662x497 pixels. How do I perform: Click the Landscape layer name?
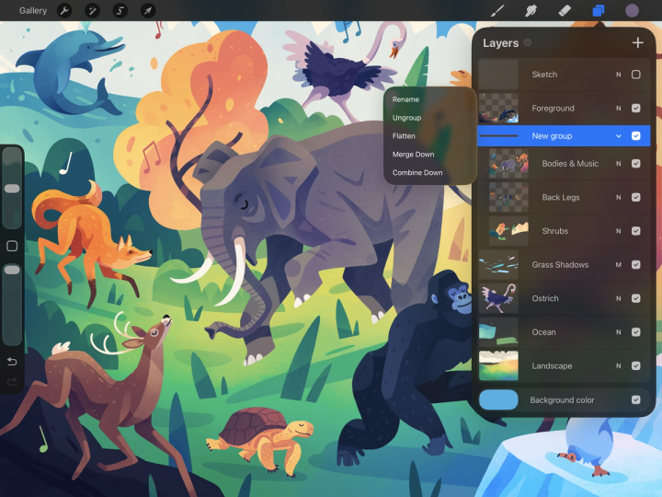(x=552, y=366)
